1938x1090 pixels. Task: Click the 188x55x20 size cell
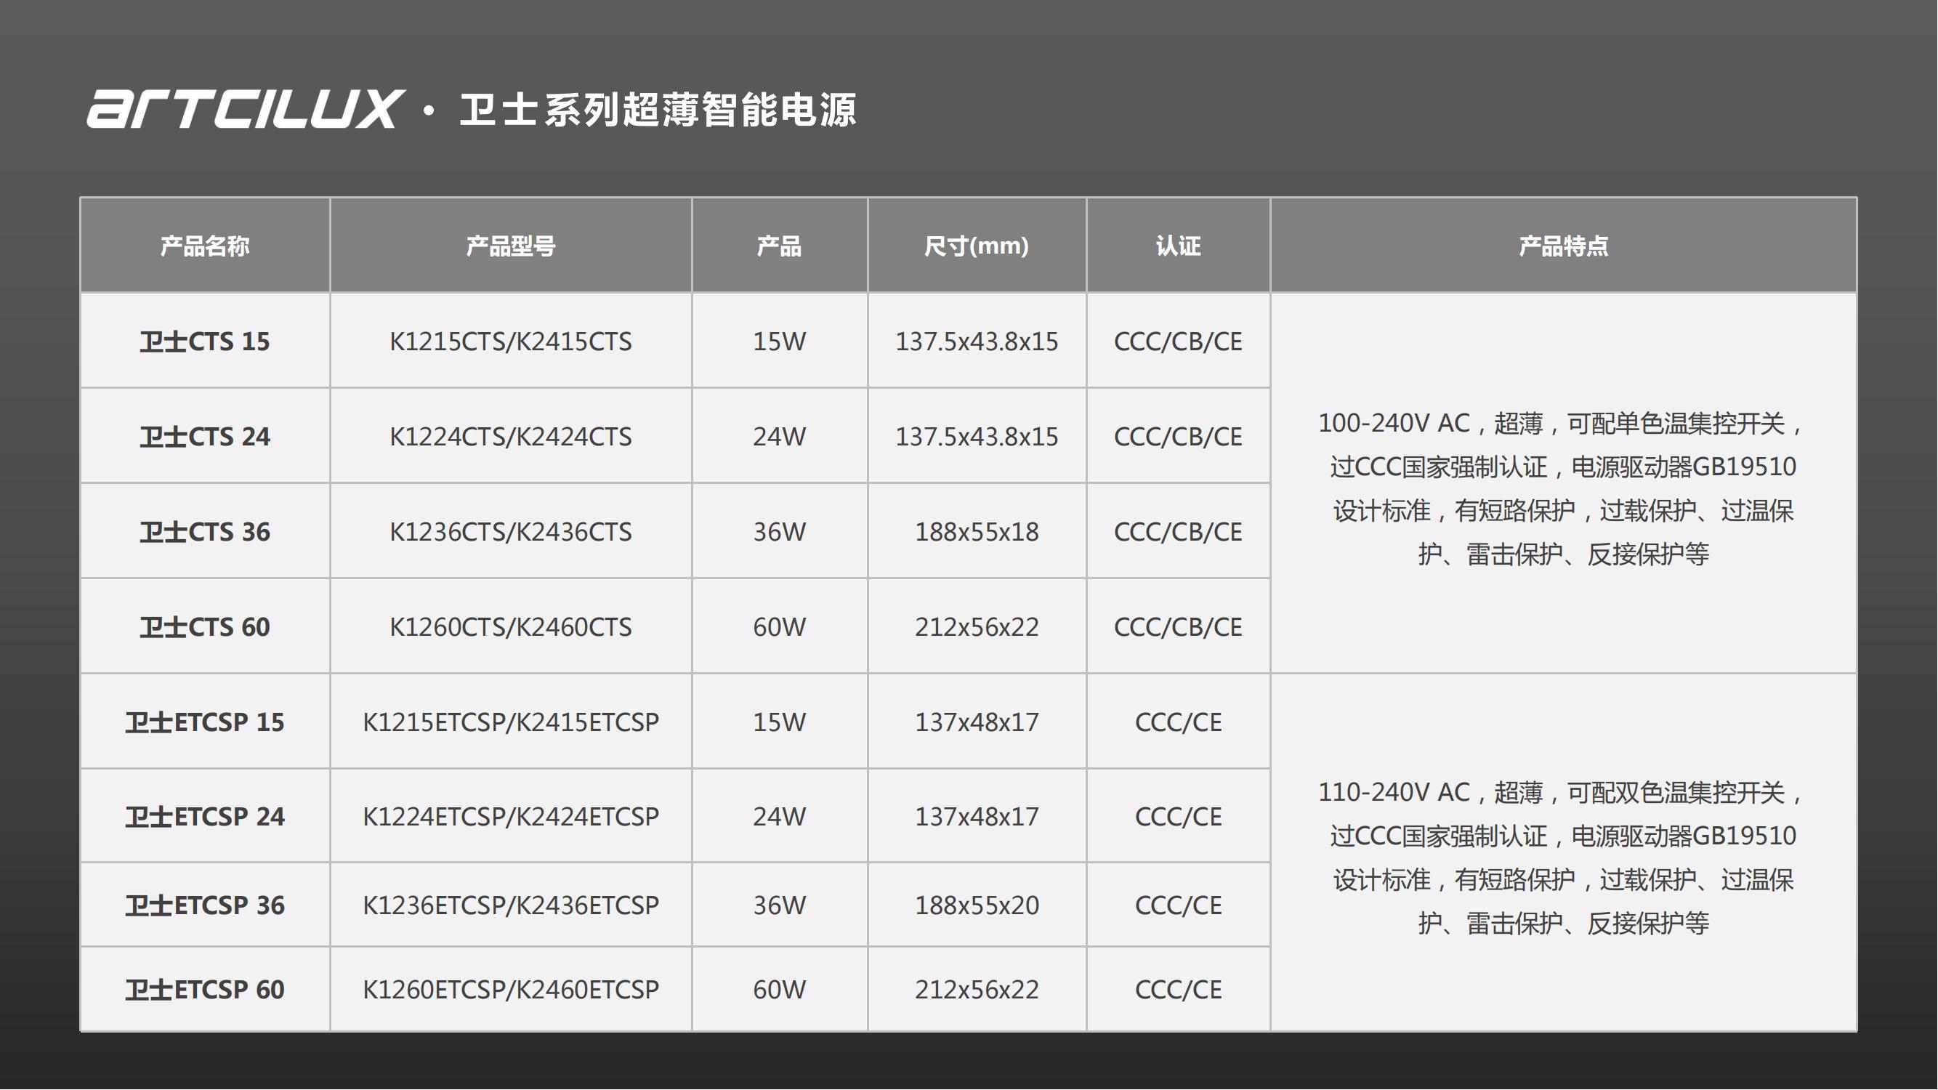977,905
